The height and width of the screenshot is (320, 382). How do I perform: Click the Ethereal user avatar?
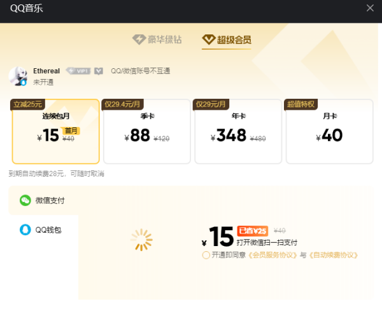click(17, 76)
